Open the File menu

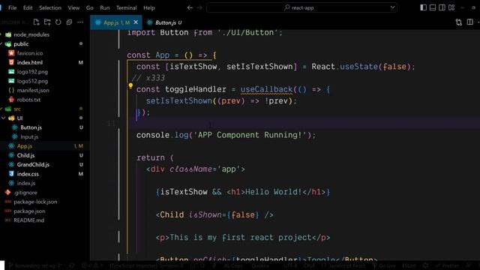click(x=13, y=8)
